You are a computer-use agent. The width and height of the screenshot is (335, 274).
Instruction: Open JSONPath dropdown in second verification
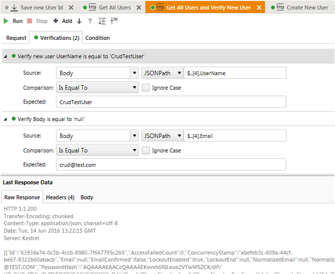[178, 136]
